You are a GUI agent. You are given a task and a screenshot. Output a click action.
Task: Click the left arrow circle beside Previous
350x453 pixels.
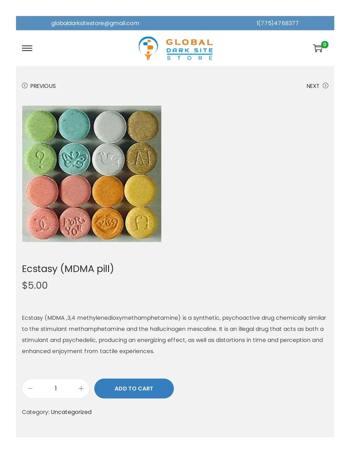pyautogui.click(x=25, y=85)
